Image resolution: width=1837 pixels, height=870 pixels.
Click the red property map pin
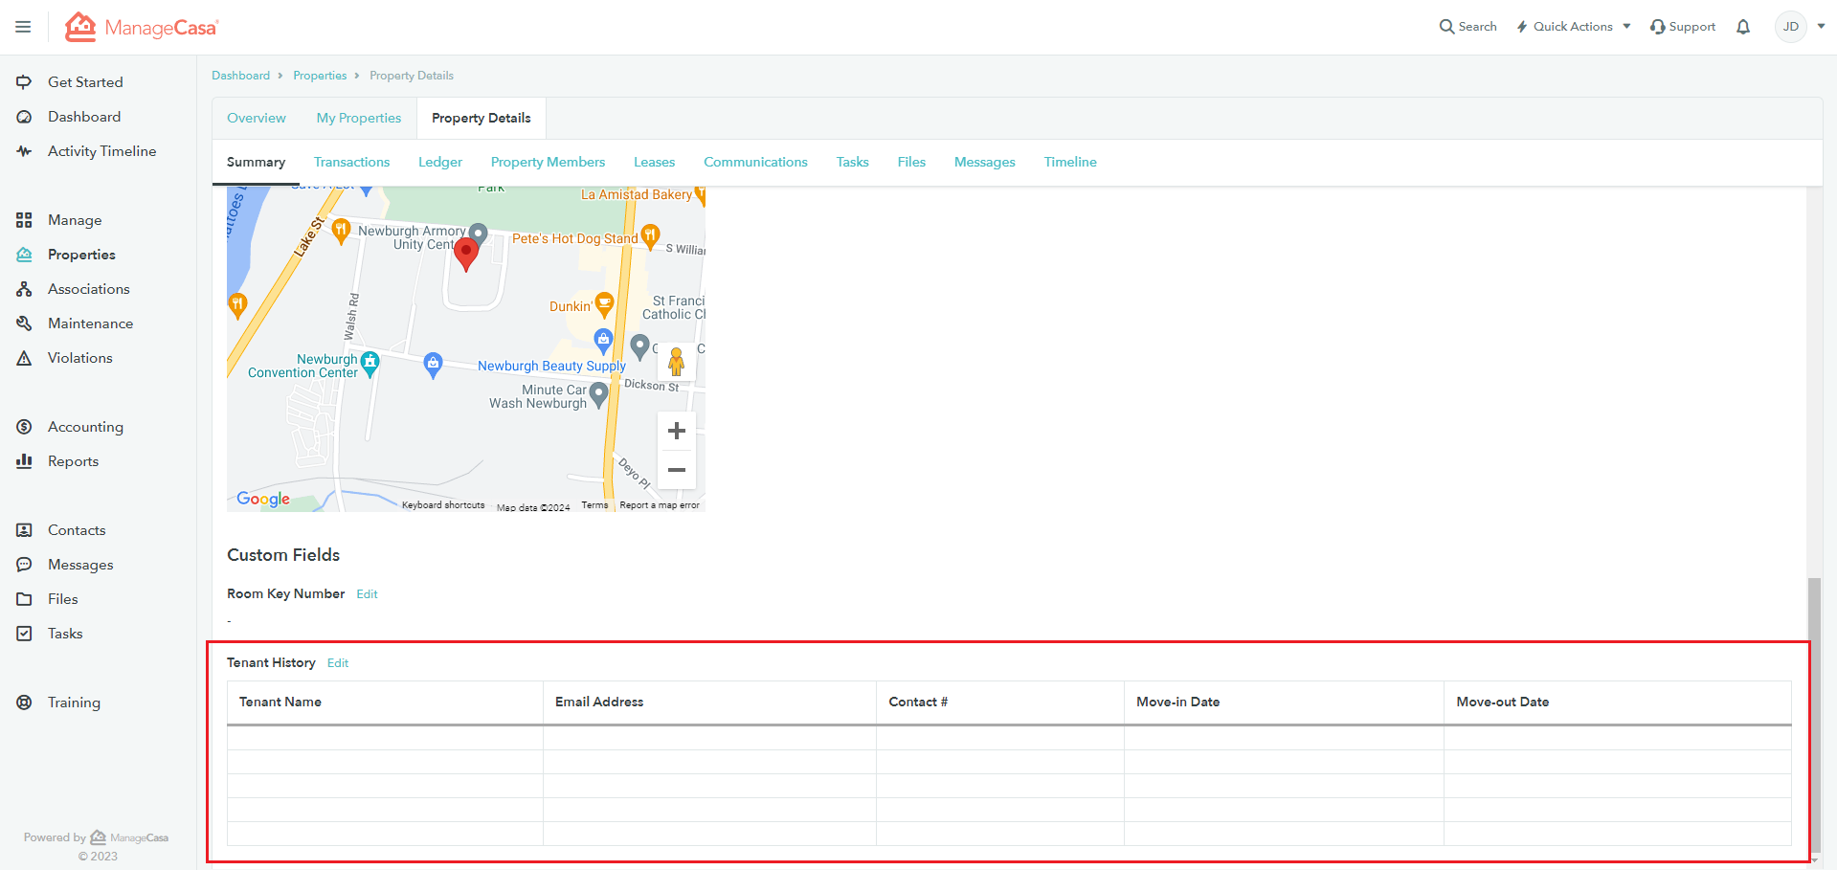pos(466,255)
